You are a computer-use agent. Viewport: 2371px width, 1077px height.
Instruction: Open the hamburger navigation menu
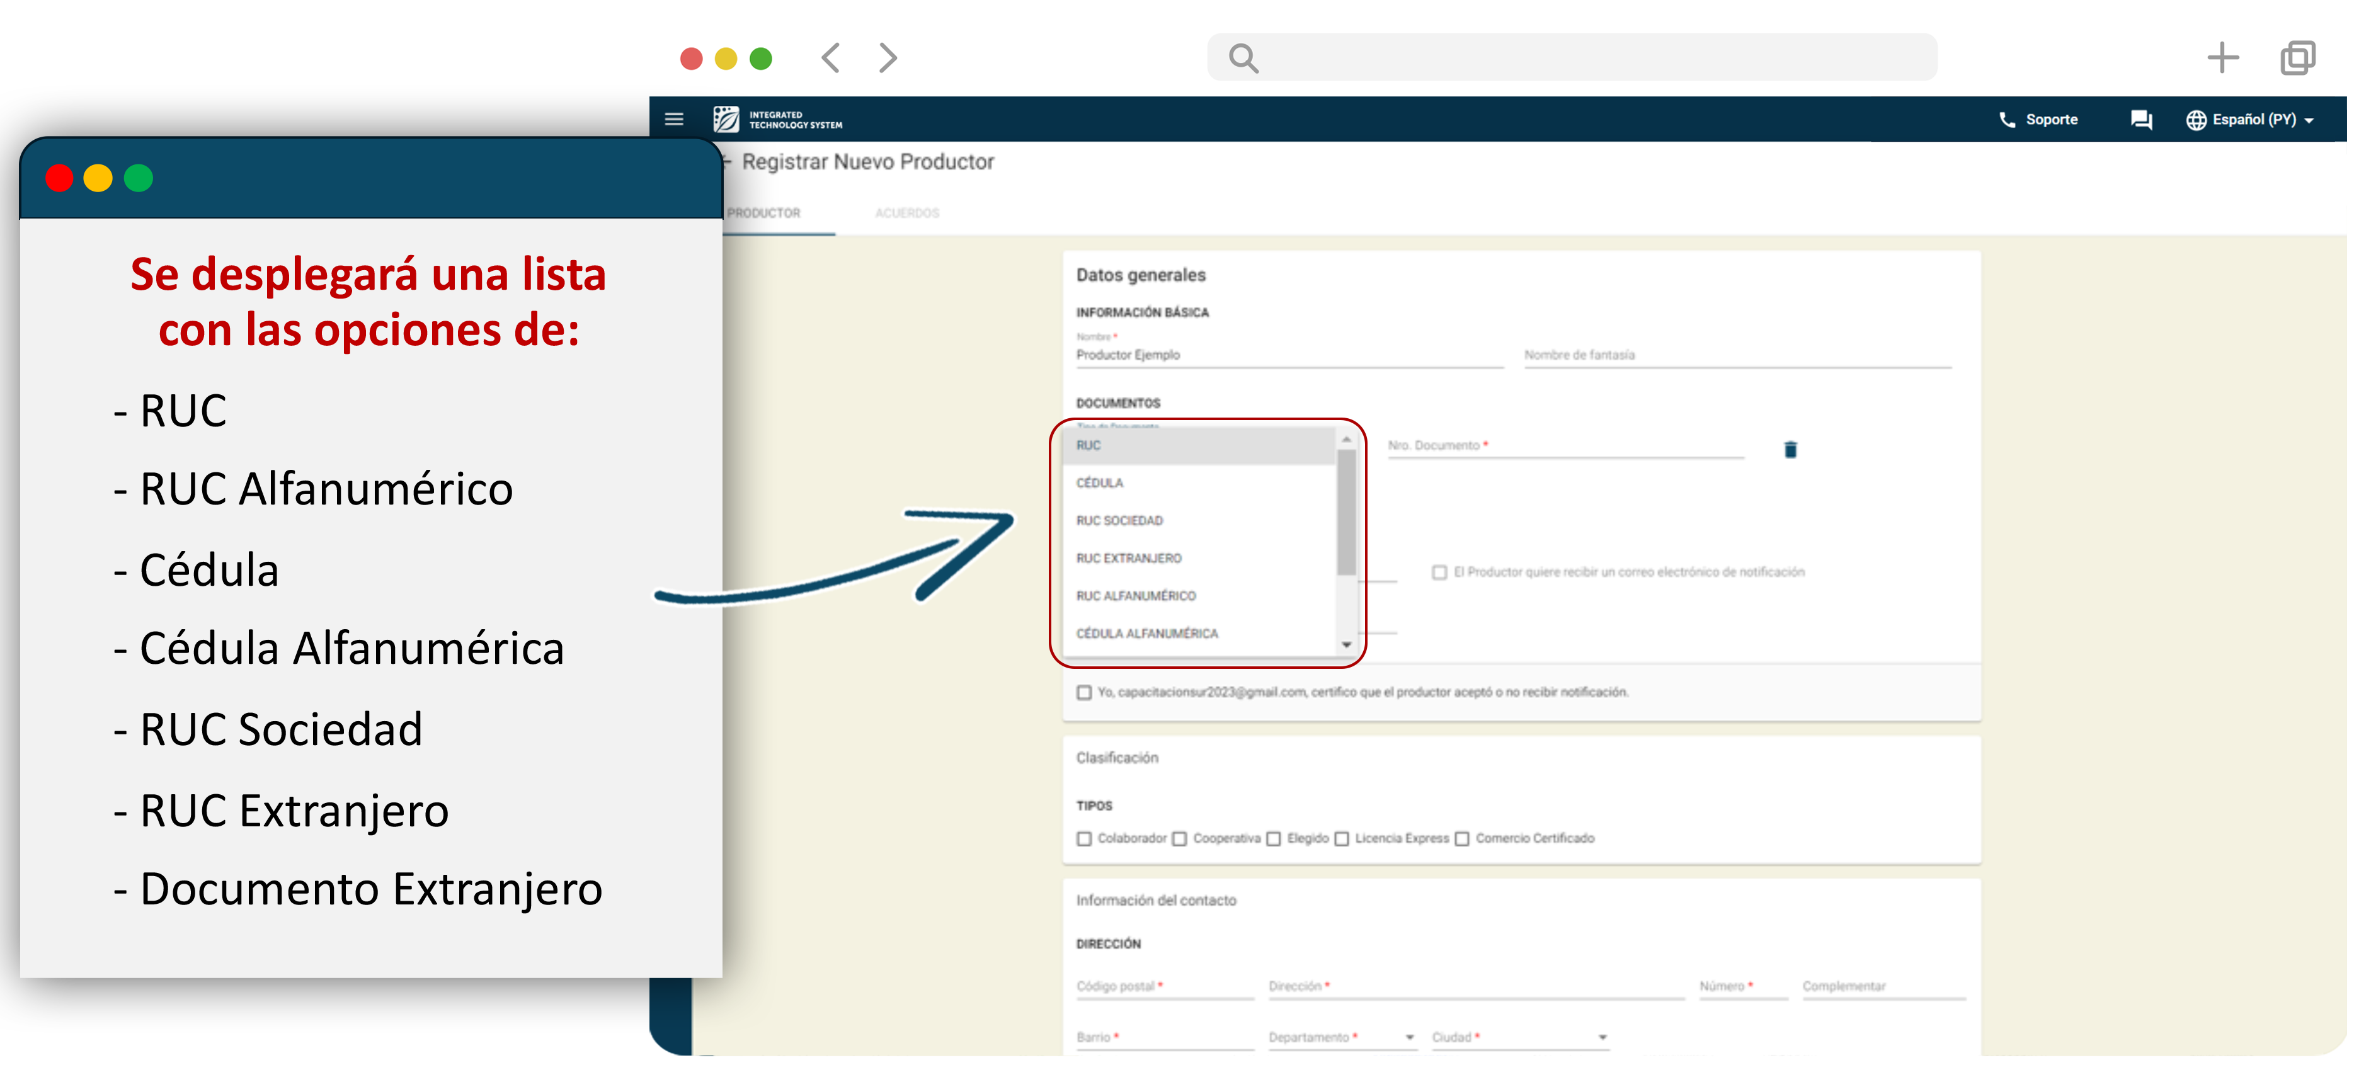click(674, 119)
